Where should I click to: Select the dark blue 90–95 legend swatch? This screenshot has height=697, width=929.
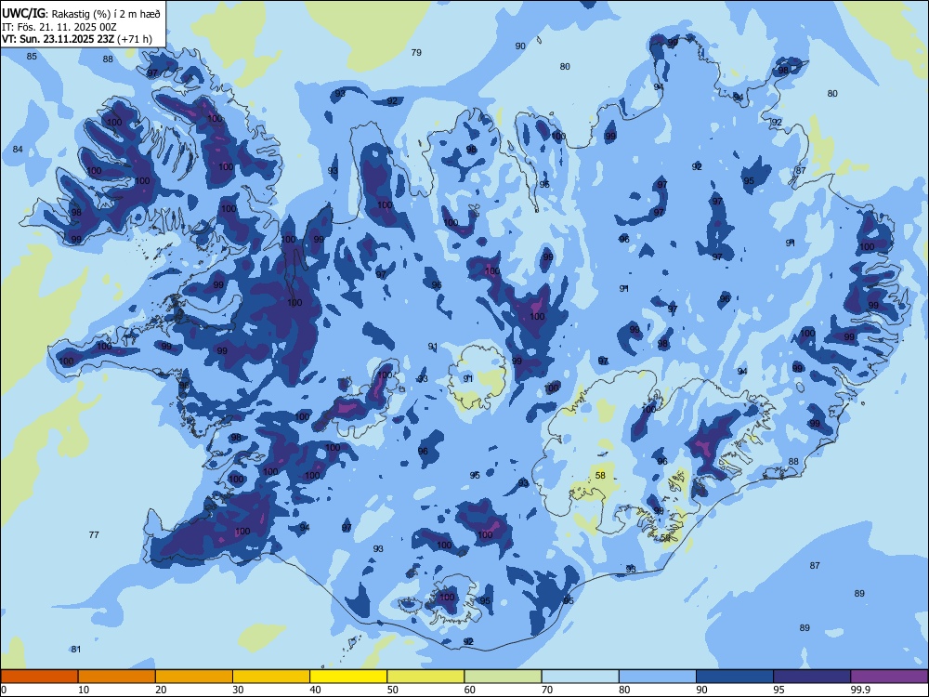point(735,677)
